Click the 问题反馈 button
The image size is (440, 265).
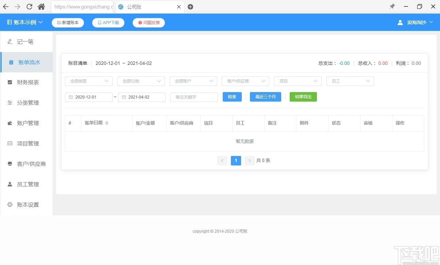[149, 23]
